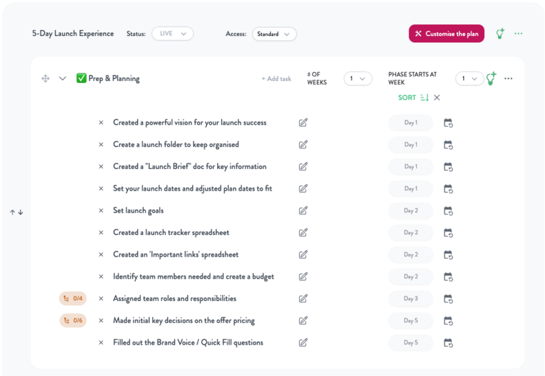
Task: Click the + Add task link
Action: pos(277,79)
